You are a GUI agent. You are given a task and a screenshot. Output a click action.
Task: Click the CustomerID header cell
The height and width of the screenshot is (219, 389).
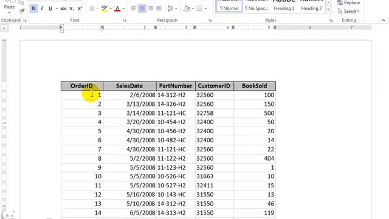(x=215, y=86)
